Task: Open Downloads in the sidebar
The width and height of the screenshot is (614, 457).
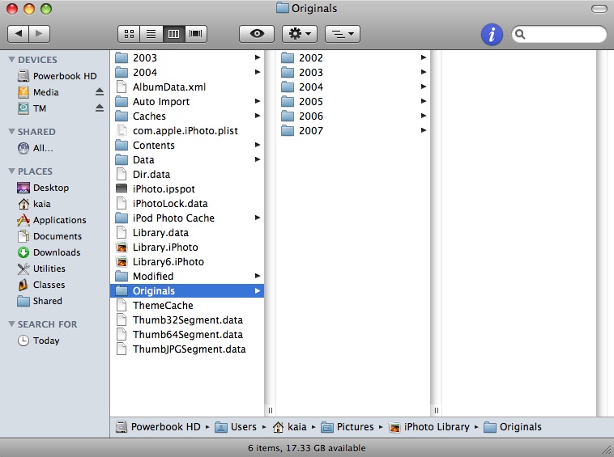Action: tap(49, 252)
